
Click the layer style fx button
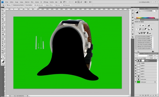tap(143, 95)
